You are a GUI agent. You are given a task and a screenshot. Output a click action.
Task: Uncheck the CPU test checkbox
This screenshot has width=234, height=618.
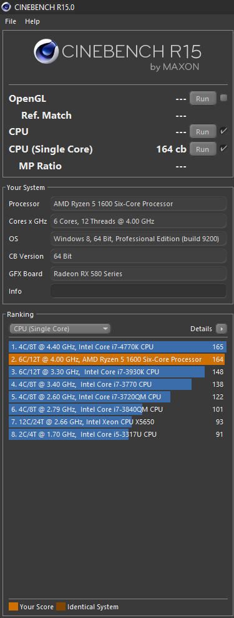click(x=223, y=131)
